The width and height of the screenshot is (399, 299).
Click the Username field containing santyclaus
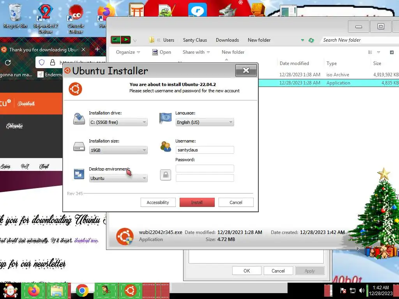coord(205,150)
